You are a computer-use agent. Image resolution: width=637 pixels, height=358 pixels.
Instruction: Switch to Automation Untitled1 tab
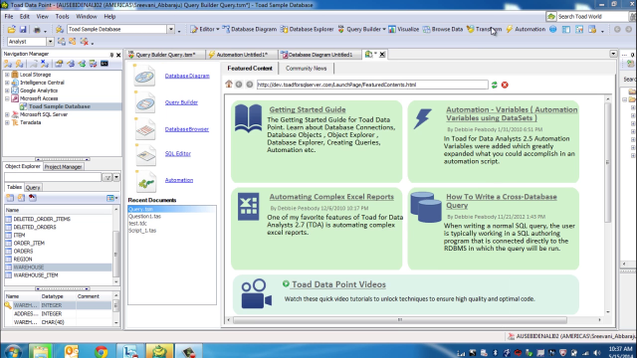point(241,55)
